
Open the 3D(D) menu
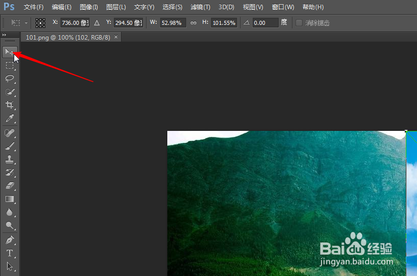226,7
